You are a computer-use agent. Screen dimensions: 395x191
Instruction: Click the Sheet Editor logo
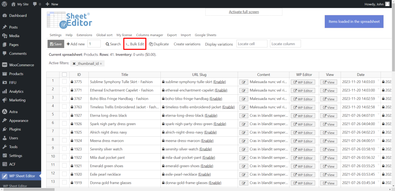(69, 20)
